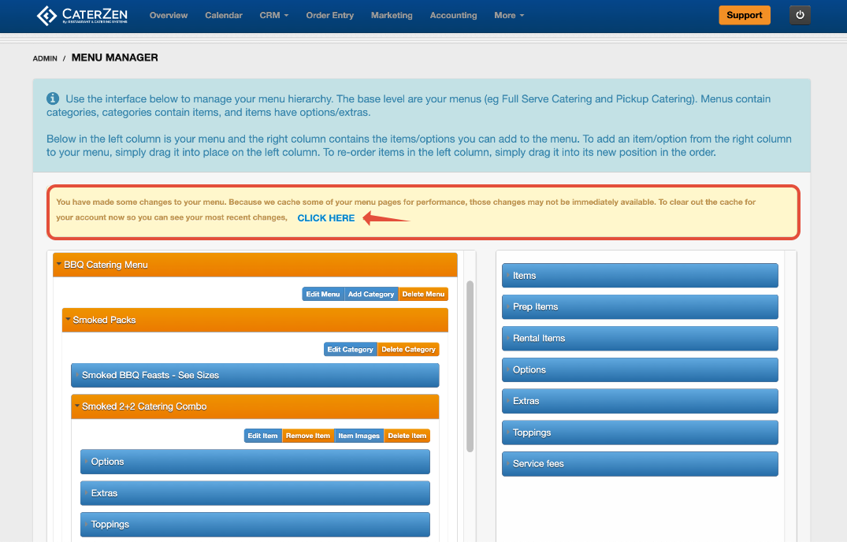
Task: Expand the right column Toppings panel
Action: [640, 432]
